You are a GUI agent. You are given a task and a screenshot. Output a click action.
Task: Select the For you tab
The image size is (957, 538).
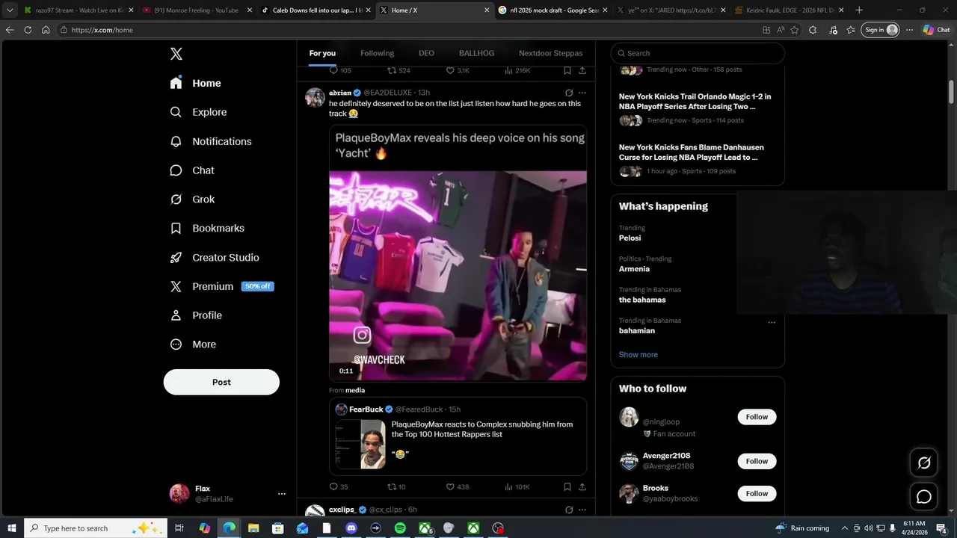pyautogui.click(x=322, y=53)
